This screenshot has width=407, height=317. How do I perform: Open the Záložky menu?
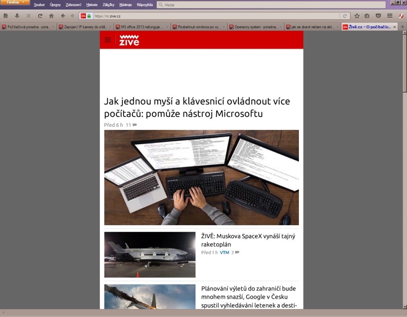[108, 5]
